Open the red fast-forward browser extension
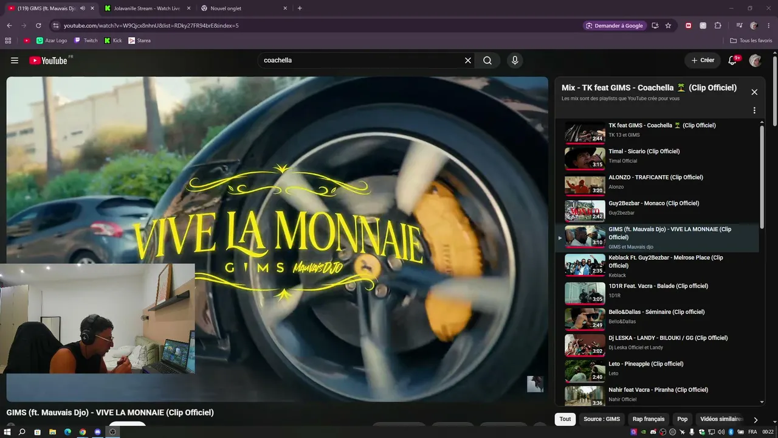Screen dimensions: 778x438 688,26
